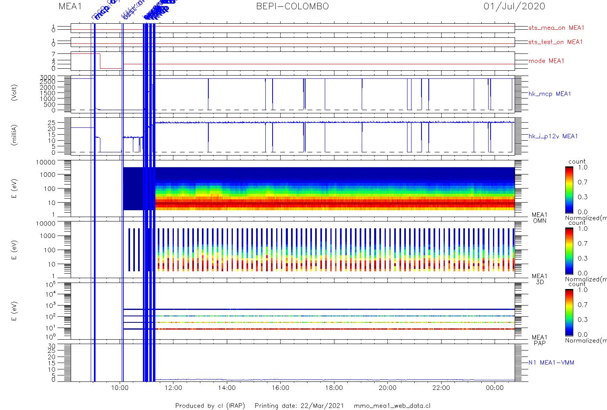
Task: Click the color bar beside the PAP spectrogram
Action: (569, 312)
